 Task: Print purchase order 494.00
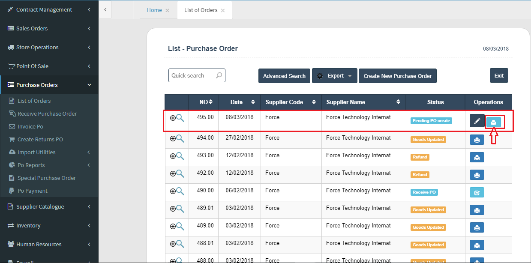click(477, 140)
